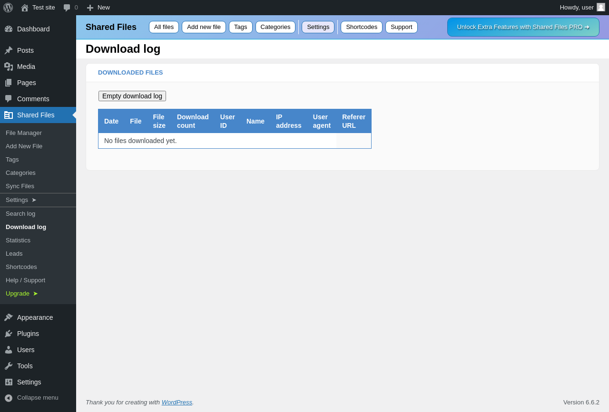Screen dimensions: 609x412
Task: Open Settings submenu item under Shared Files
Action: [38, 200]
